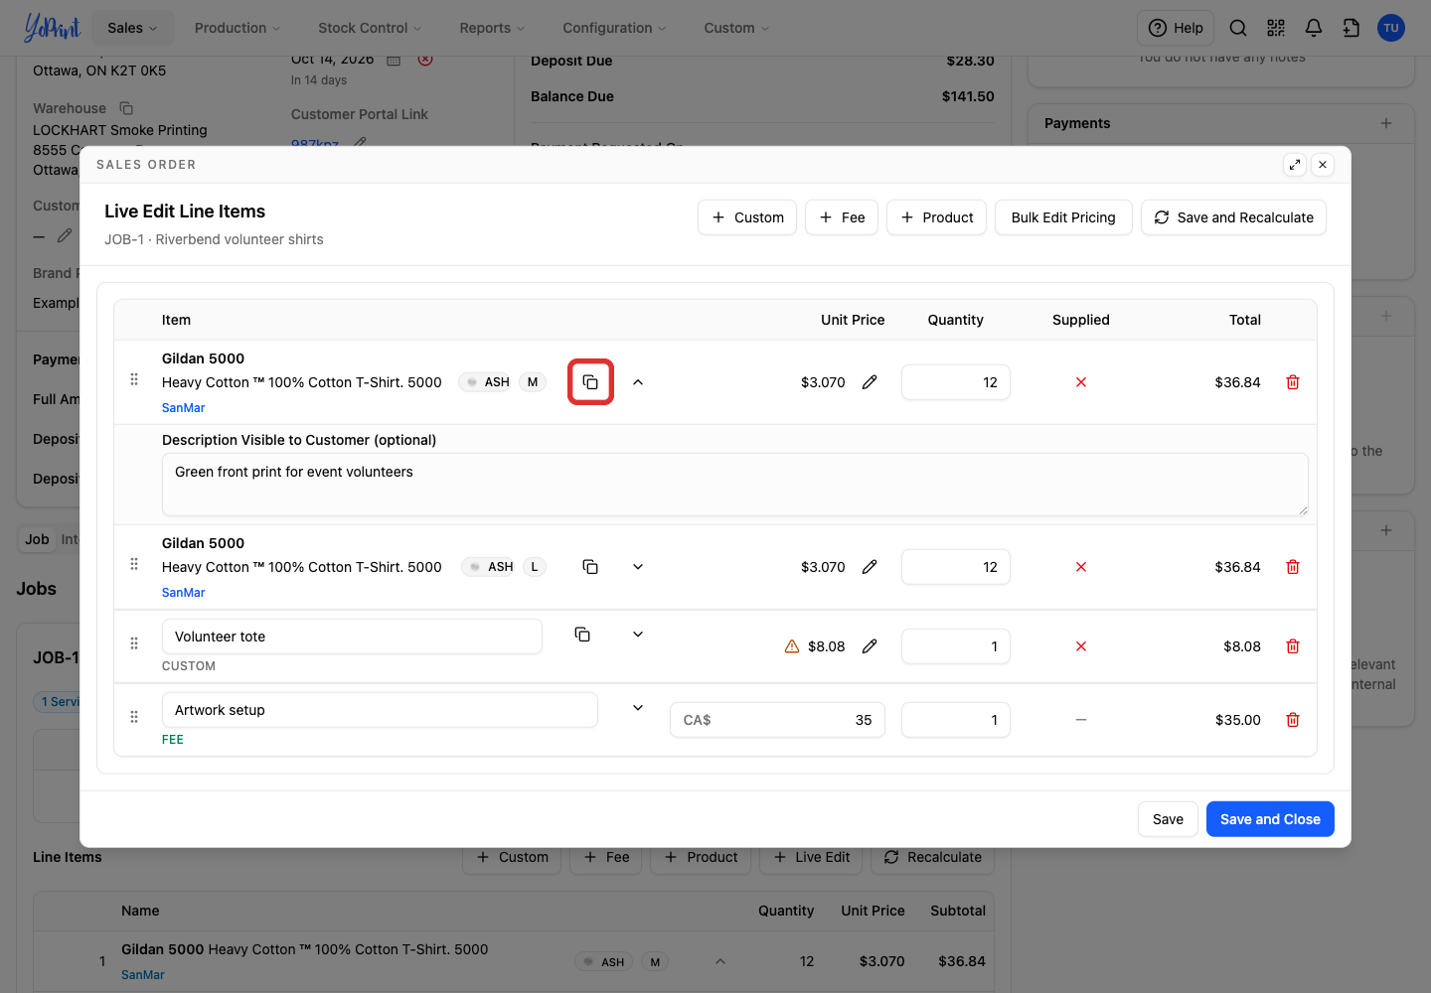Viewport: 1431px width, 993px height.
Task: Open the Production dropdown menu
Action: 238,28
